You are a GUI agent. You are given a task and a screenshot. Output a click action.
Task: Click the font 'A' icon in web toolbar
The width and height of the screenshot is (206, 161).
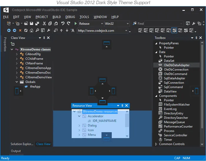tap(72, 31)
